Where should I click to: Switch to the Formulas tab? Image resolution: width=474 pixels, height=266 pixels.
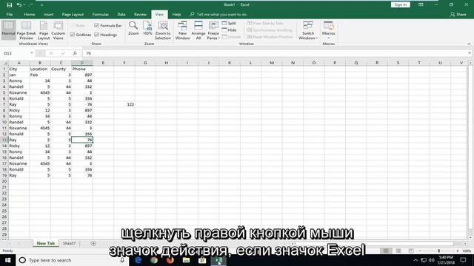tap(101, 14)
